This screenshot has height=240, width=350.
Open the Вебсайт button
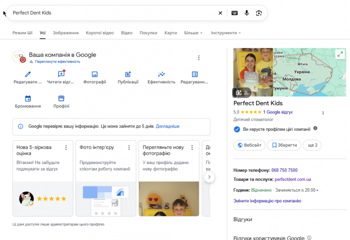click(249, 145)
